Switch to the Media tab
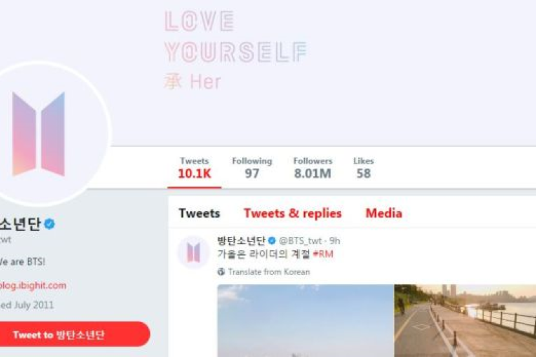The image size is (536, 357). [x=384, y=213]
